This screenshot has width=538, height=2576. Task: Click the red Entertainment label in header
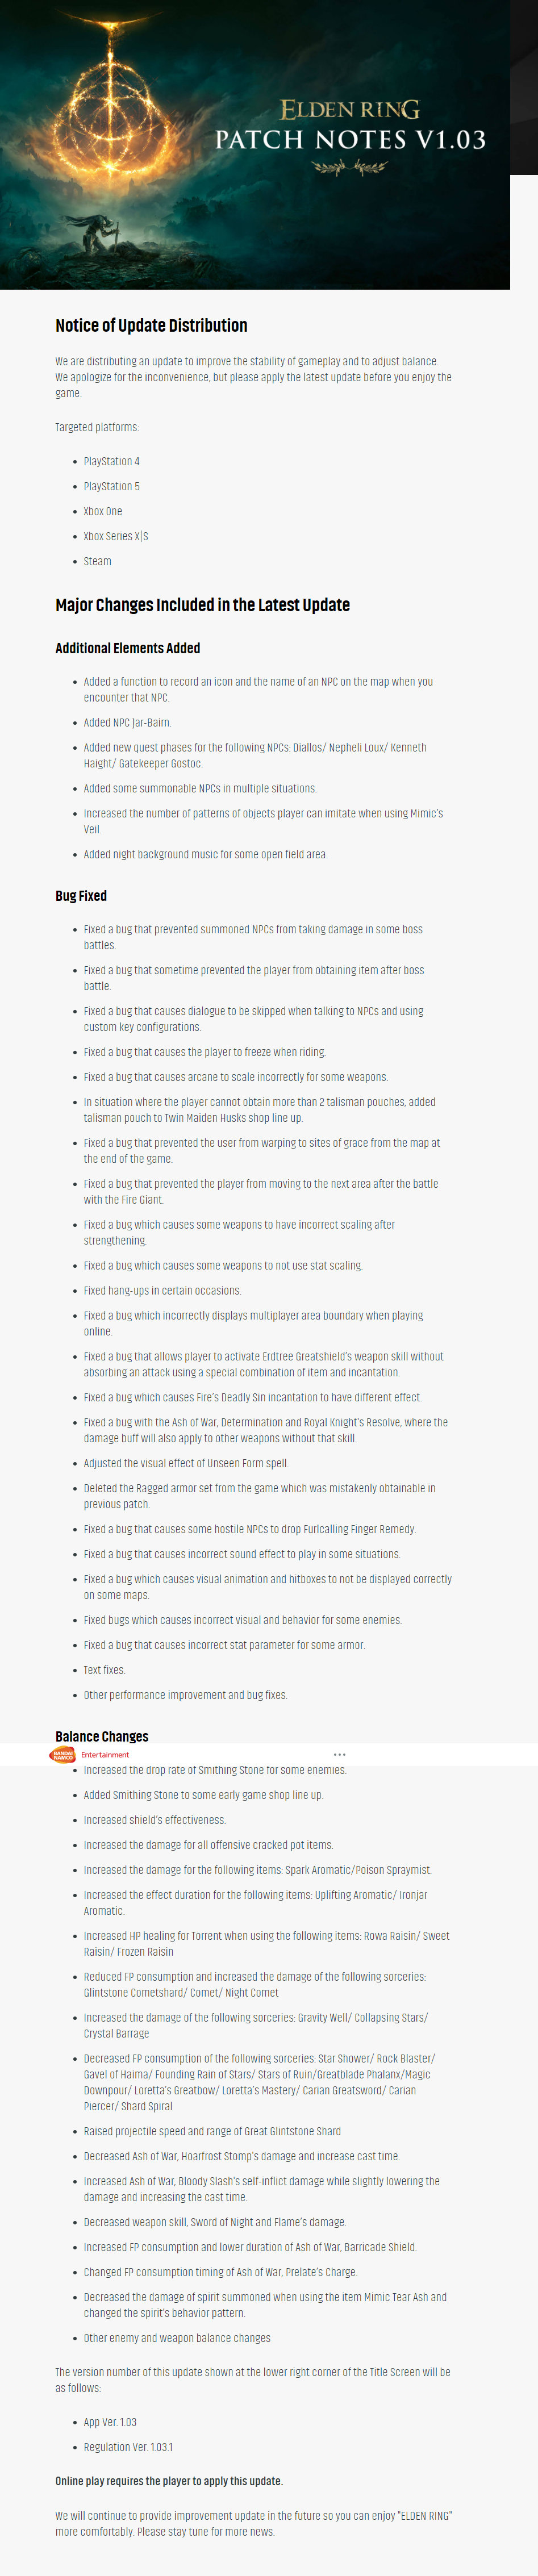click(x=105, y=1754)
